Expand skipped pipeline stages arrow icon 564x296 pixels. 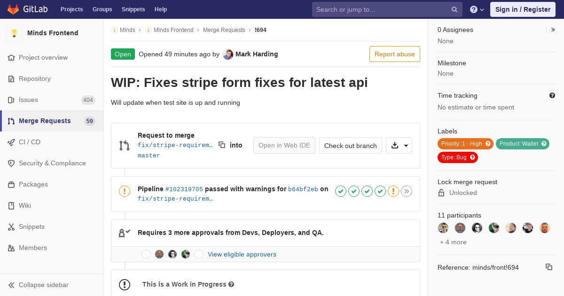tap(407, 191)
